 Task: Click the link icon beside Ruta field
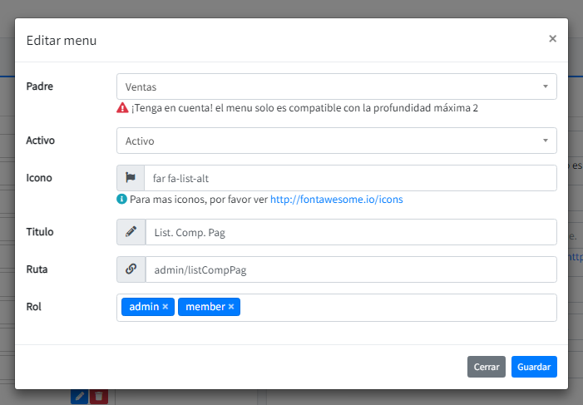[131, 269]
